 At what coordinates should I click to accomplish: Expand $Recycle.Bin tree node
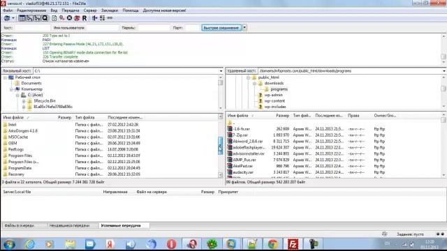click(24, 100)
